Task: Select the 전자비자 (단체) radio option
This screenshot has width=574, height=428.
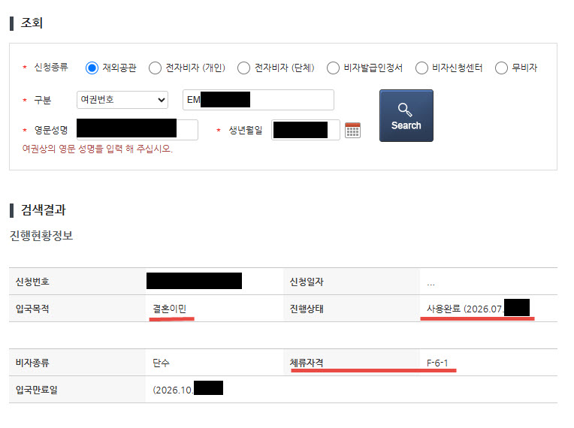Action: (x=243, y=68)
